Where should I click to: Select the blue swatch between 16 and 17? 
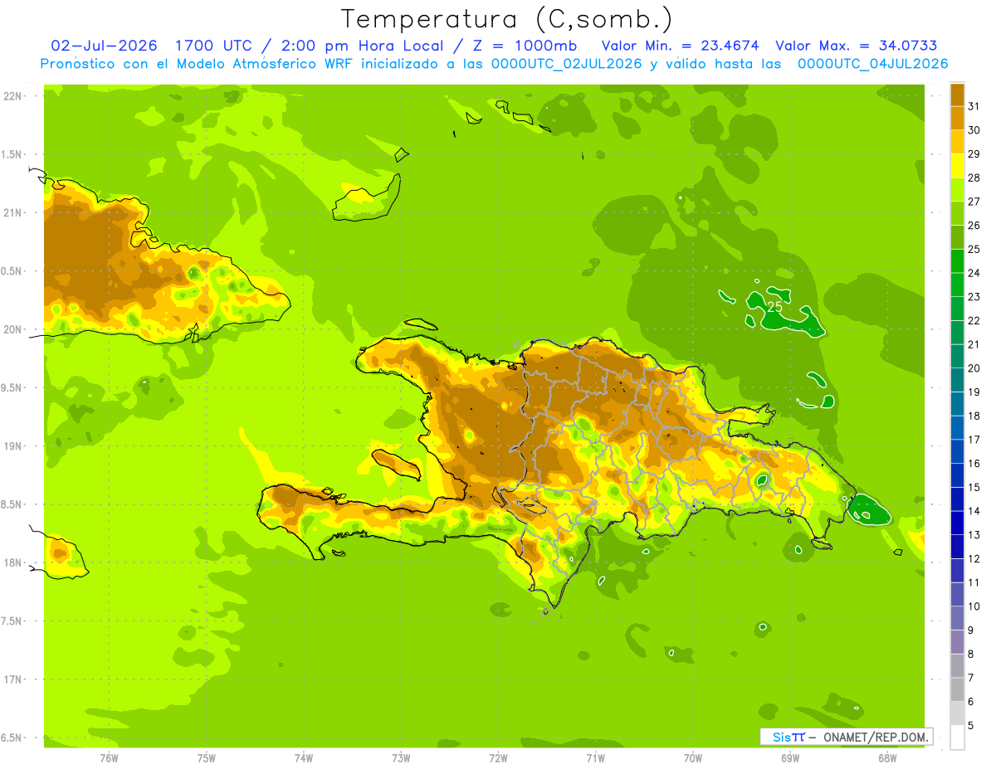point(957,451)
